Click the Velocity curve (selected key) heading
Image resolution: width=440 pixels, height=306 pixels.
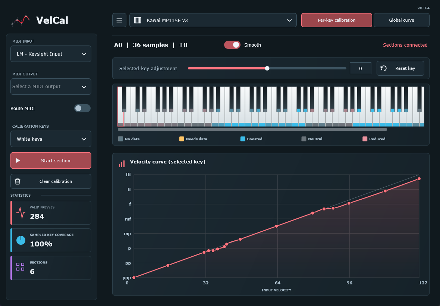167,162
